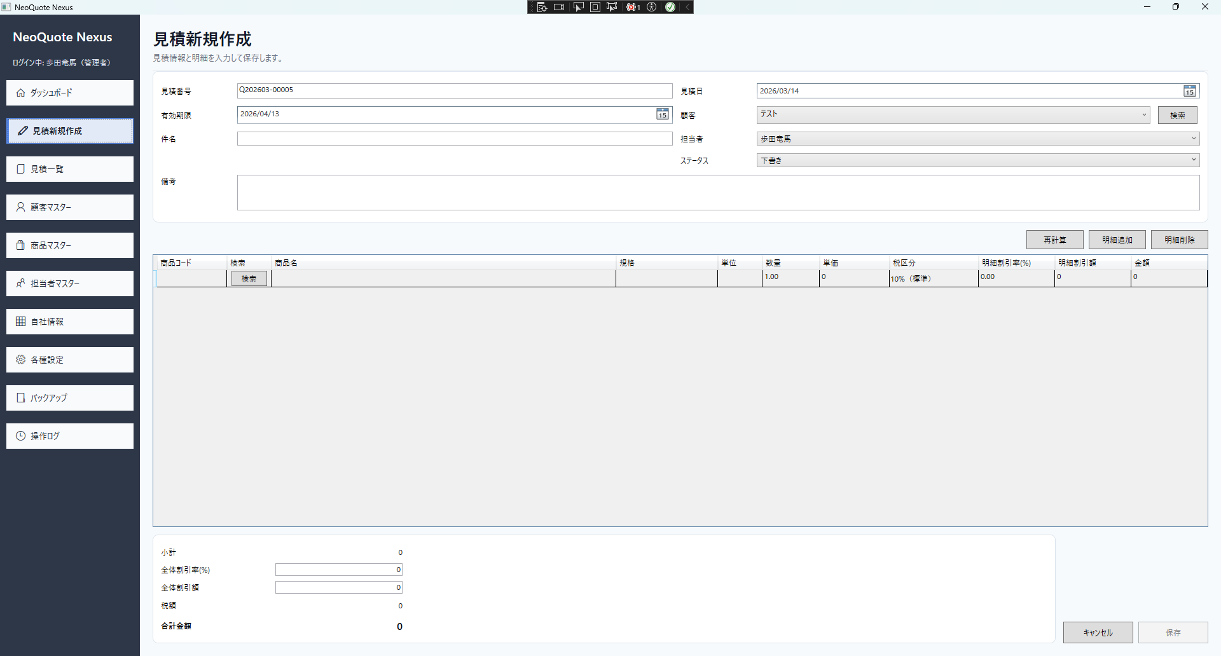
Task: Click the 再計算 button
Action: 1054,240
